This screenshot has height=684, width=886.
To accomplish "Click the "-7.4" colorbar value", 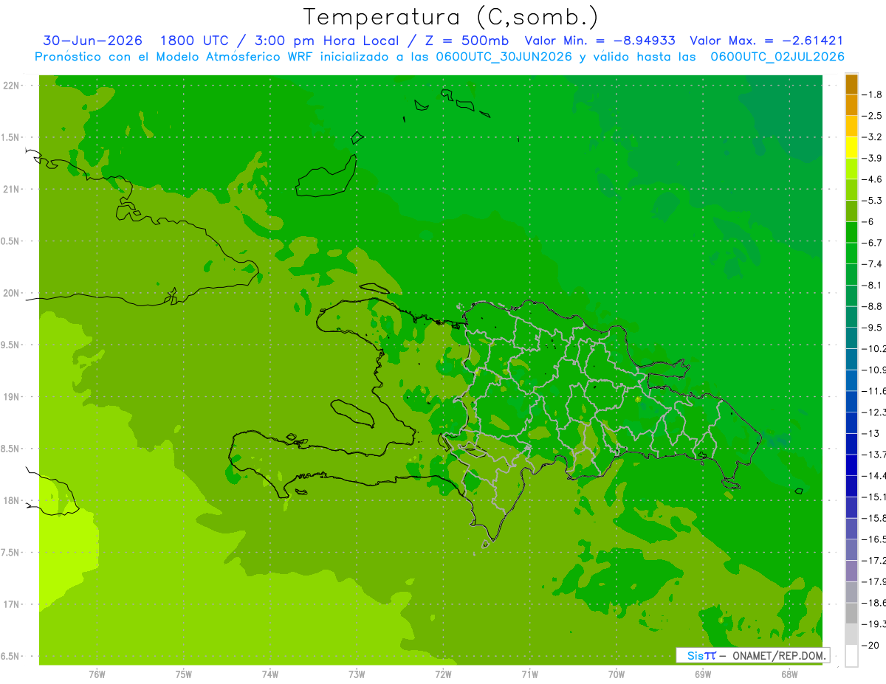I will point(873,264).
